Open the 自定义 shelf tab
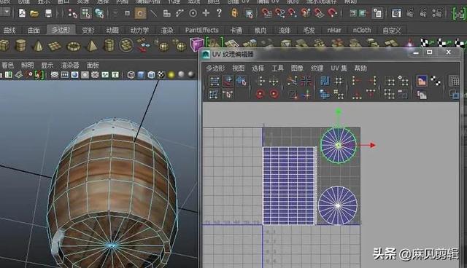This screenshot has height=268, width=467. (391, 30)
